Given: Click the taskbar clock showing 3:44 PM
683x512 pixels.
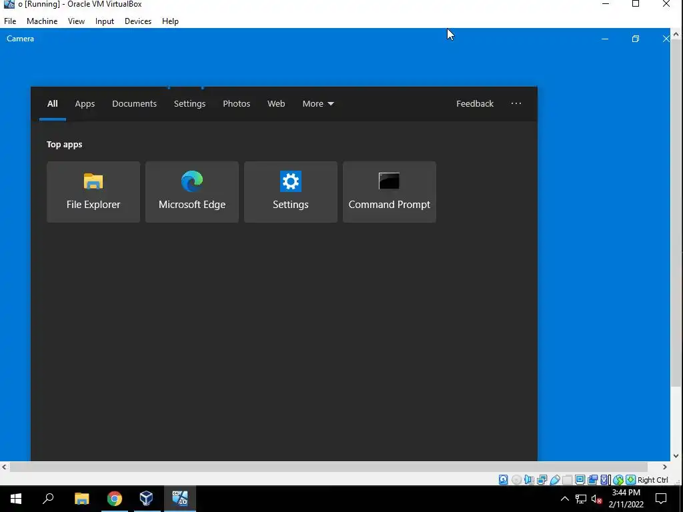Looking at the screenshot, I should coord(626,499).
